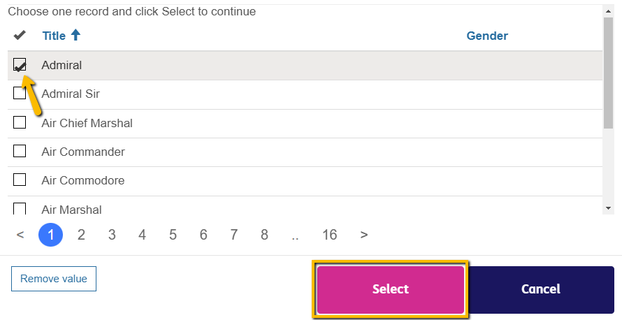The image size is (622, 320).
Task: Uncheck the Admiral checkbox
Action: tap(20, 65)
